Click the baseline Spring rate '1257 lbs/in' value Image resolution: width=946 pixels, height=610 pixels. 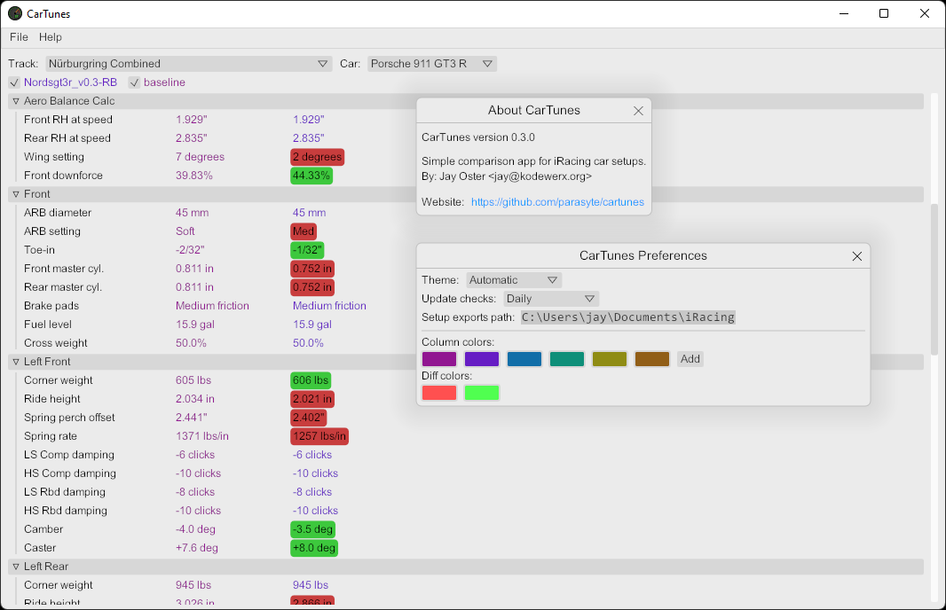tap(319, 436)
